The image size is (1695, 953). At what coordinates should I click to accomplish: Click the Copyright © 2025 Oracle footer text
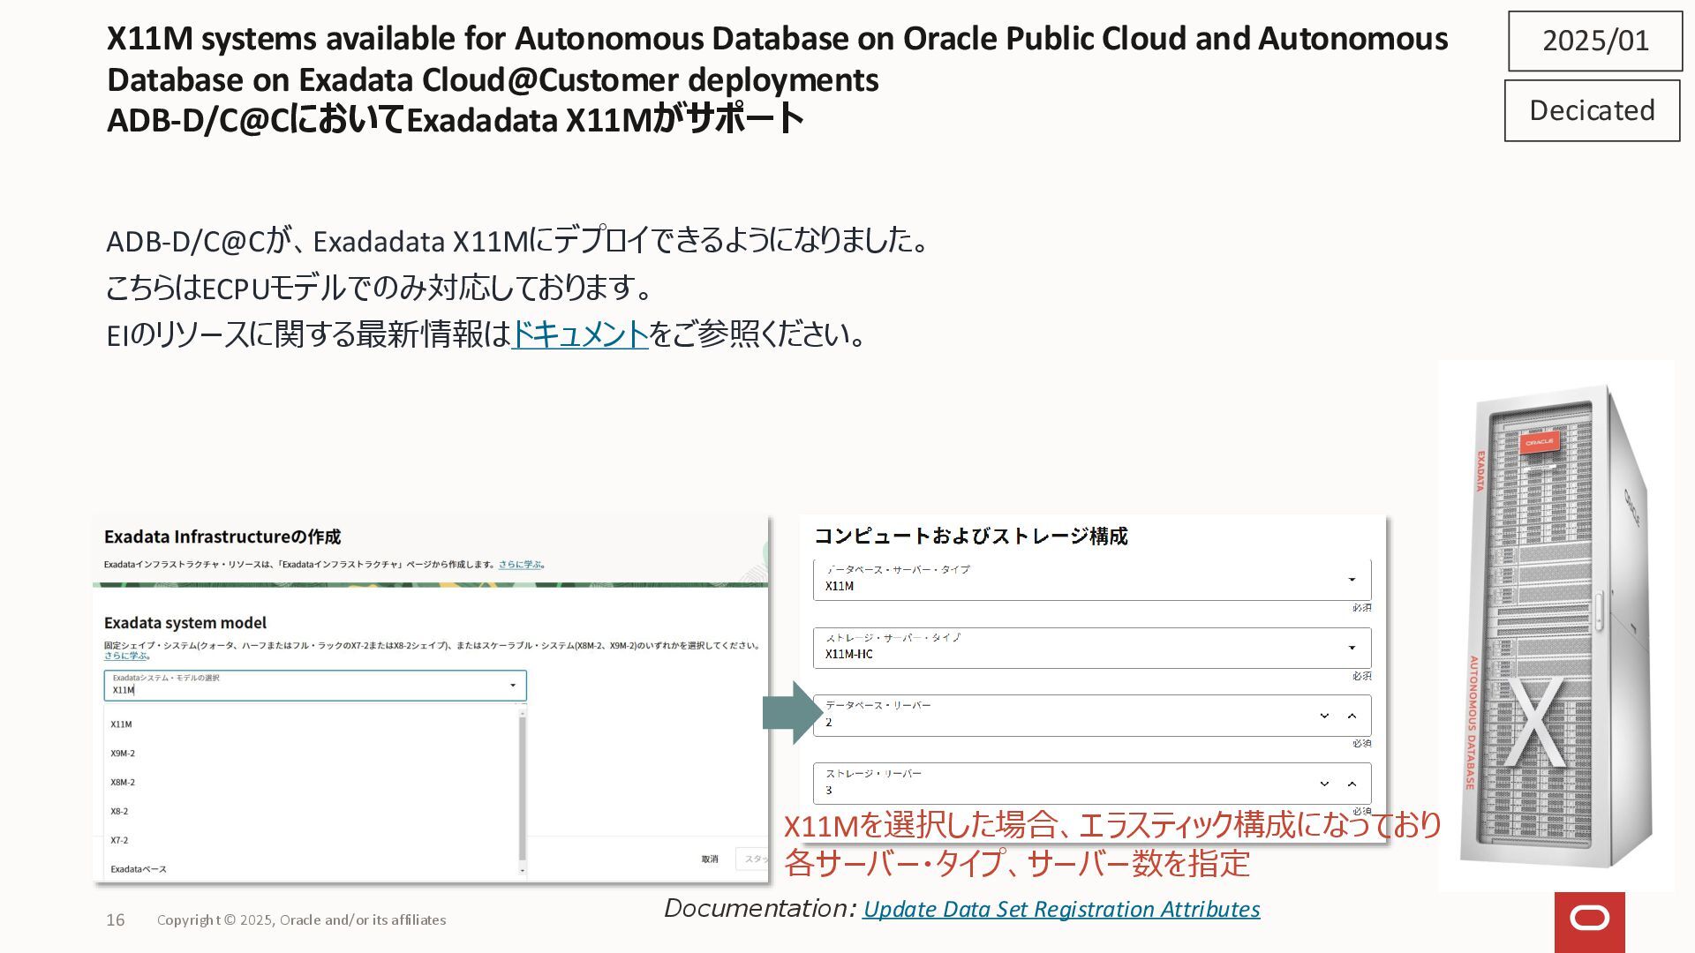[302, 920]
